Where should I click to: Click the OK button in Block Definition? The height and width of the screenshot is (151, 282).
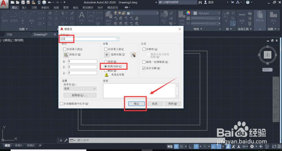(x=136, y=104)
